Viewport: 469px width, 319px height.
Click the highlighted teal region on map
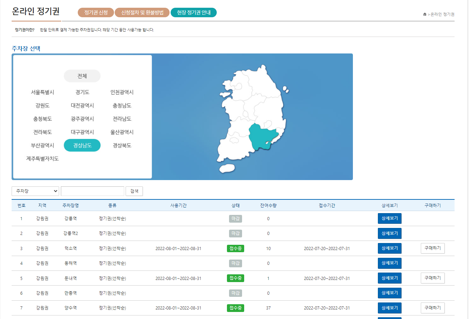(262, 137)
